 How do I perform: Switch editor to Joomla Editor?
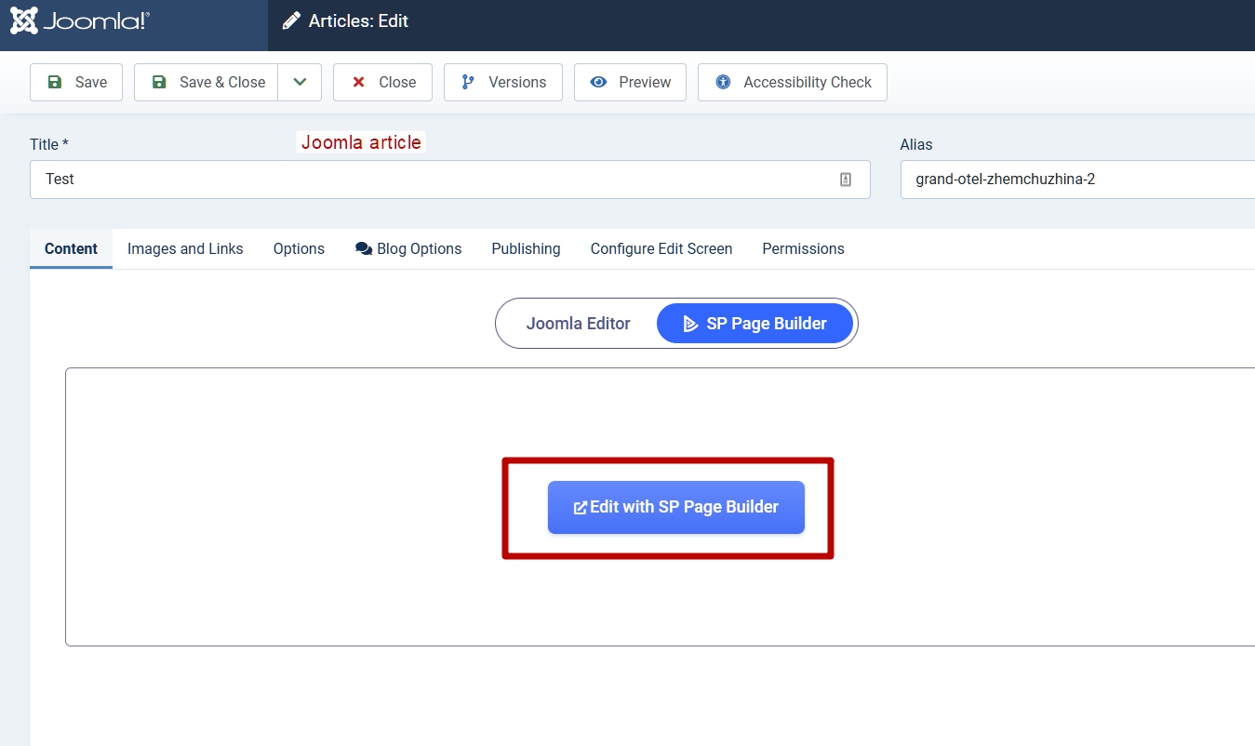(x=578, y=324)
